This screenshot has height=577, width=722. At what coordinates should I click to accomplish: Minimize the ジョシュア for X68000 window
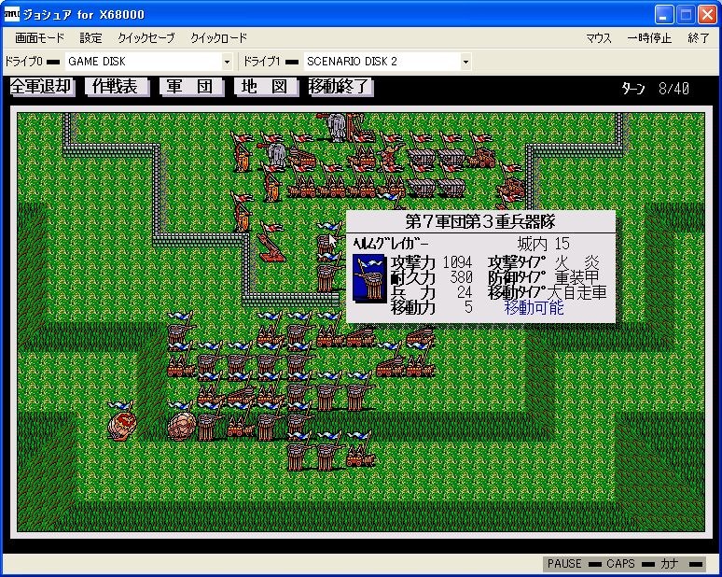click(x=663, y=15)
